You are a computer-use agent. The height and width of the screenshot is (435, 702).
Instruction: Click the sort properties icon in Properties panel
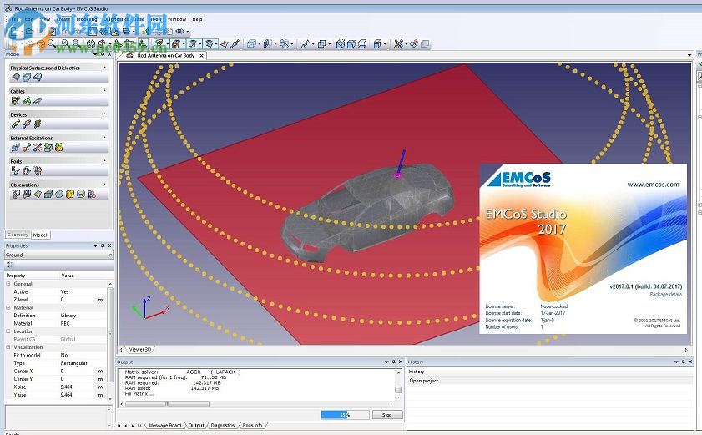click(x=10, y=265)
